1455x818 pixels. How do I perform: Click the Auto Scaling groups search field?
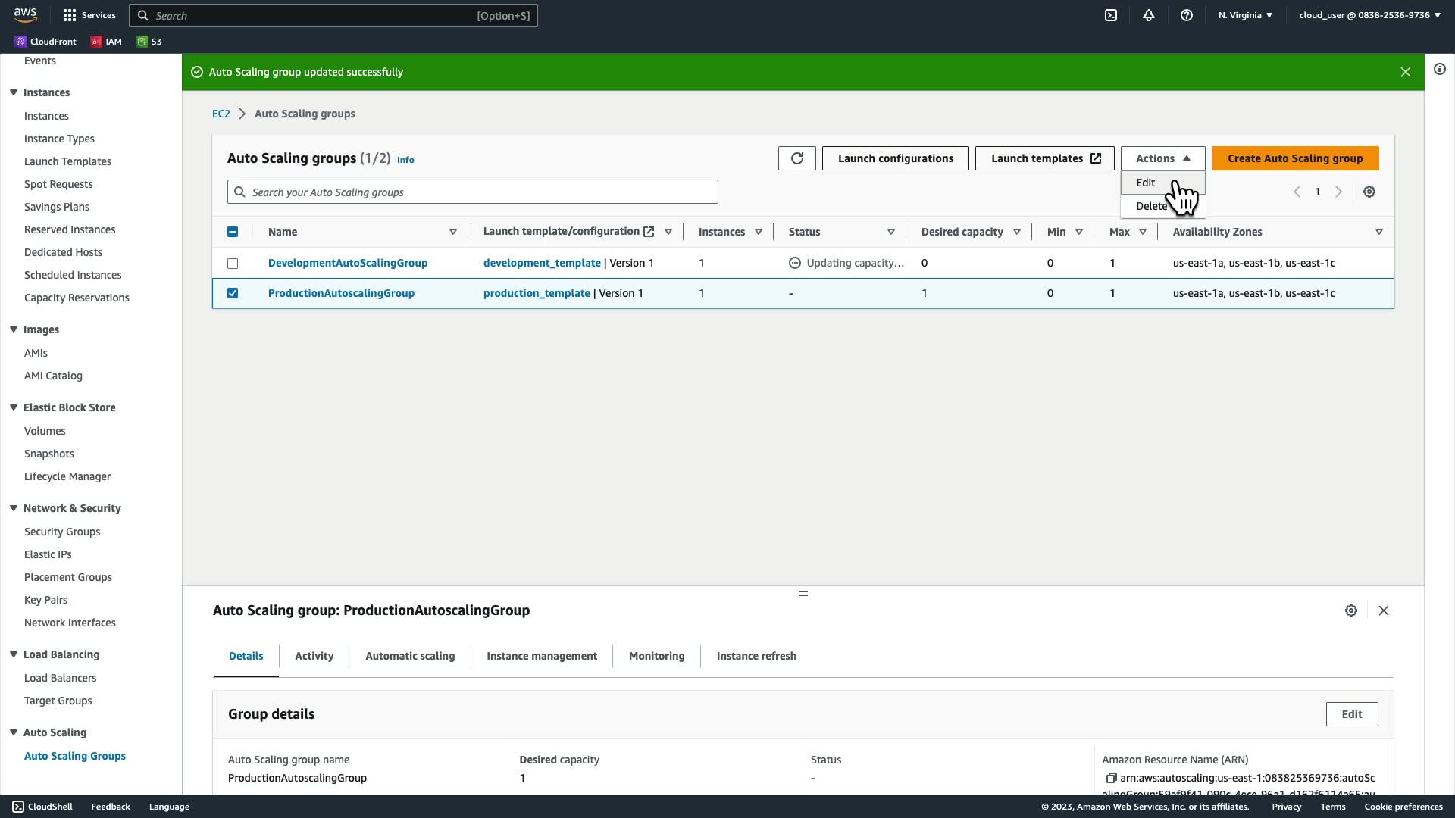pyautogui.click(x=473, y=192)
